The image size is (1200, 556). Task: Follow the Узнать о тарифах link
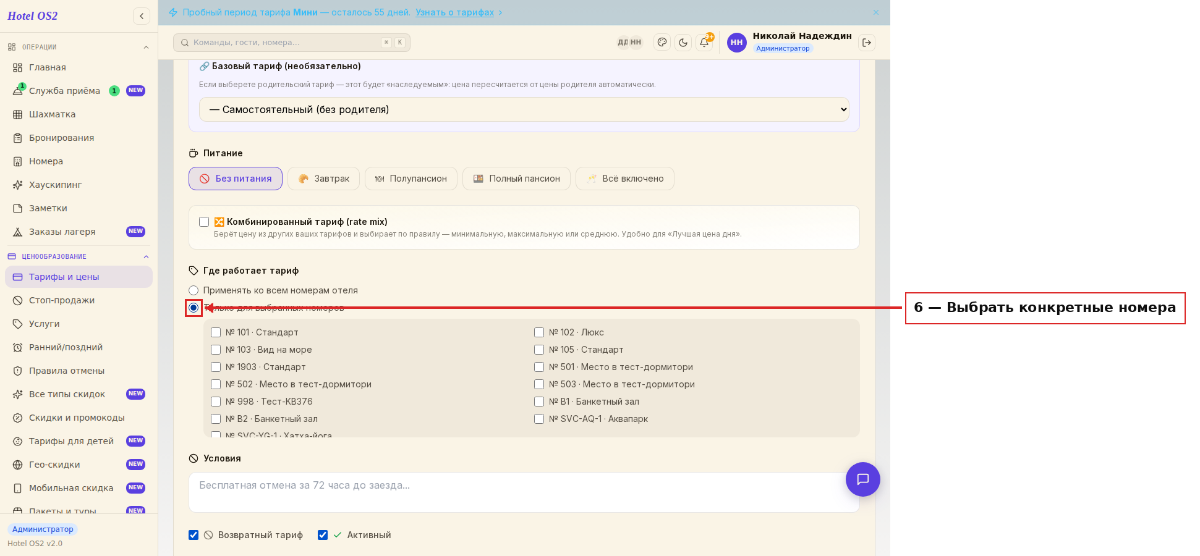click(454, 12)
